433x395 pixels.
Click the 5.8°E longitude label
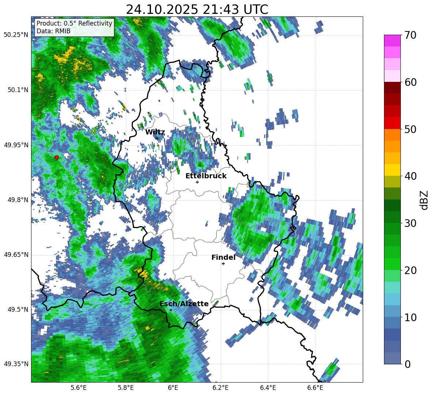click(126, 388)
